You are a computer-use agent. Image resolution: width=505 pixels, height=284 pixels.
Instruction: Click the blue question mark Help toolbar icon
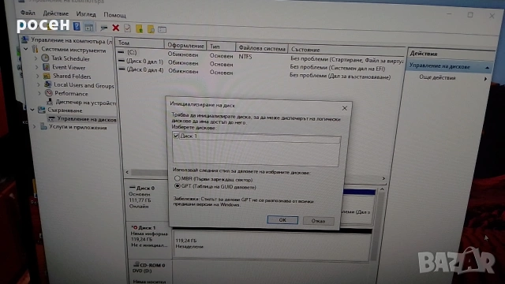pyautogui.click(x=77, y=26)
